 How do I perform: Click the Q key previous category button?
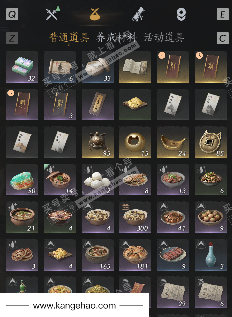tap(12, 14)
